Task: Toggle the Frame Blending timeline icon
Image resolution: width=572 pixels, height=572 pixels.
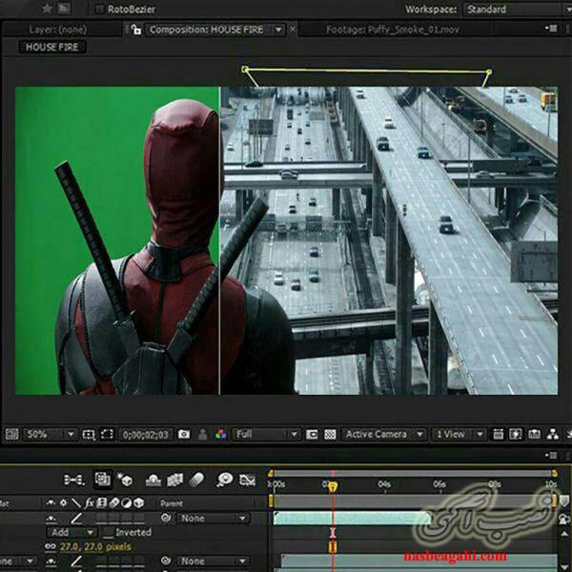Action: point(175,480)
